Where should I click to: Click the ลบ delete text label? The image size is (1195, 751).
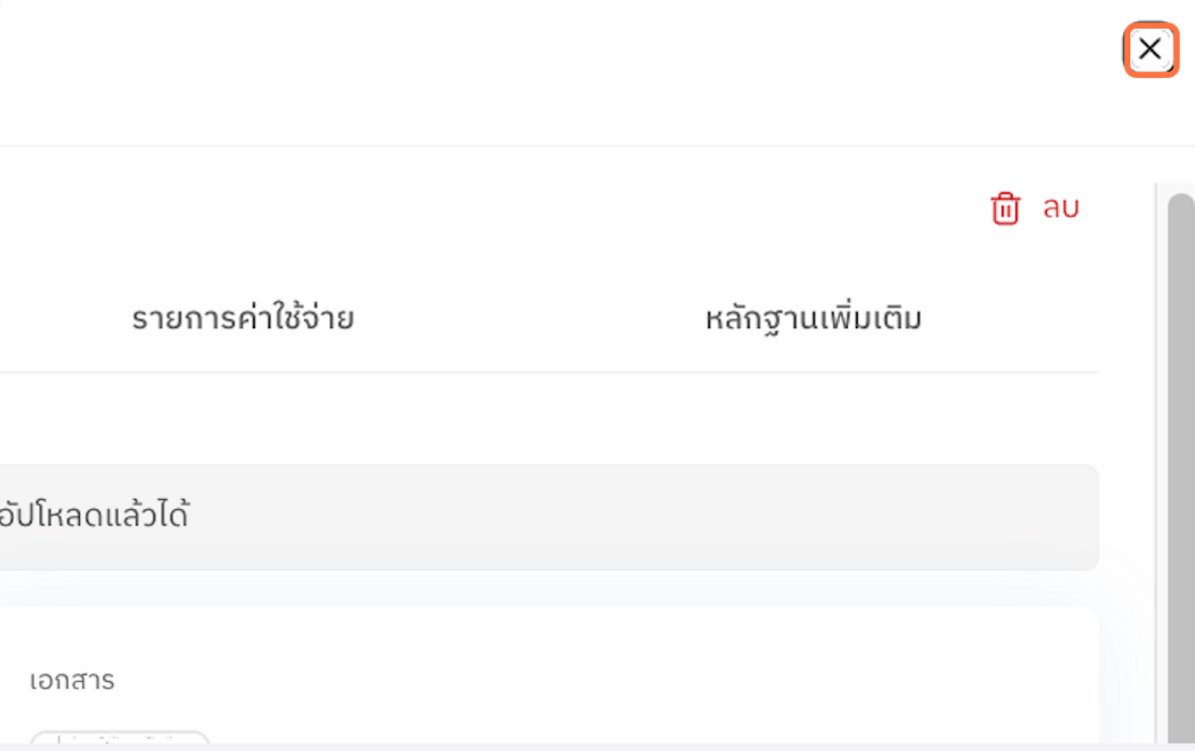click(x=1061, y=208)
